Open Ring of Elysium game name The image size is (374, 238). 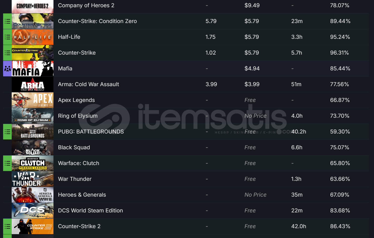point(78,116)
